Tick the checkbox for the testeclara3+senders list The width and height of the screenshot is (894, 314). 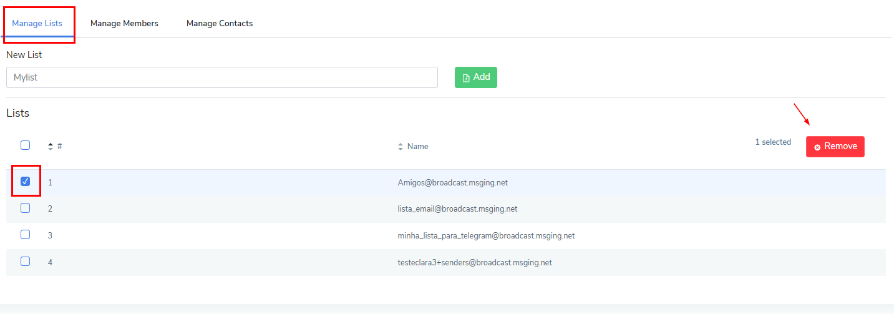click(25, 262)
